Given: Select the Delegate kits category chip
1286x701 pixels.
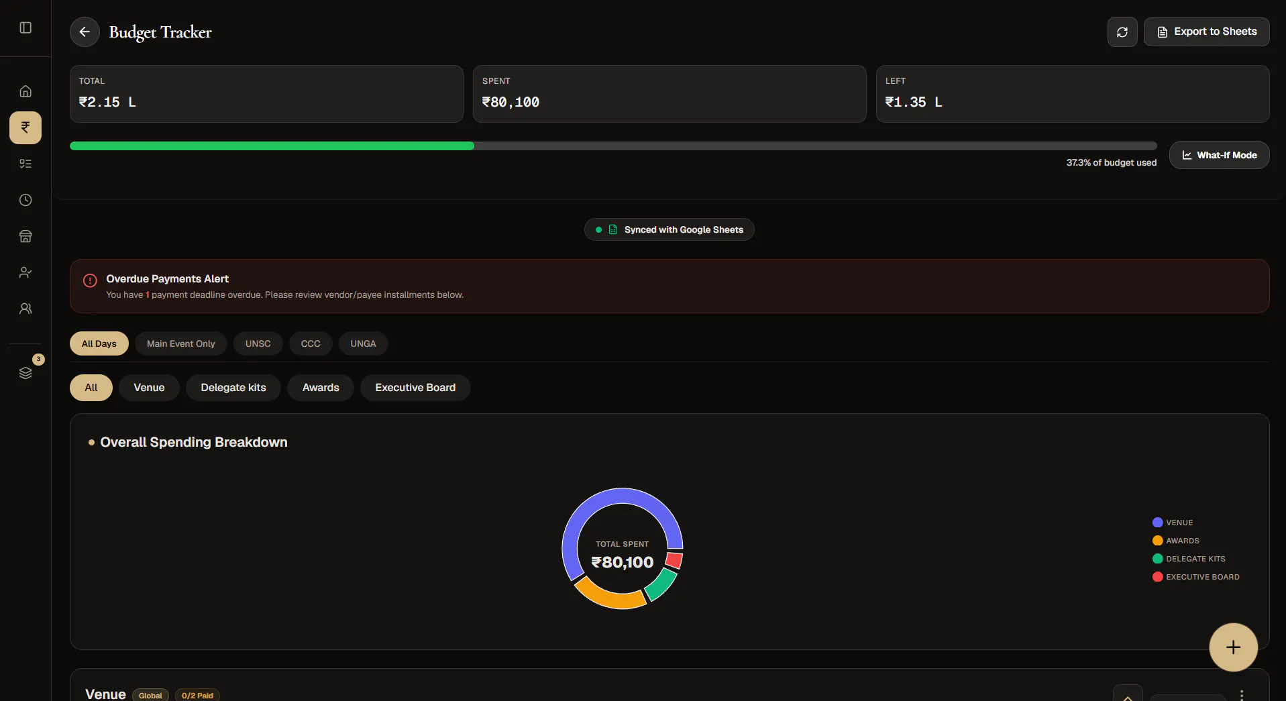Looking at the screenshot, I should click(x=233, y=388).
